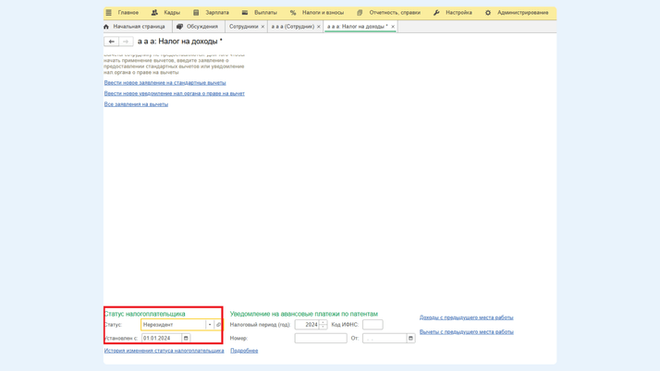The width and height of the screenshot is (660, 371).
Task: Click the back arrow navigation button
Action: pyautogui.click(x=111, y=42)
